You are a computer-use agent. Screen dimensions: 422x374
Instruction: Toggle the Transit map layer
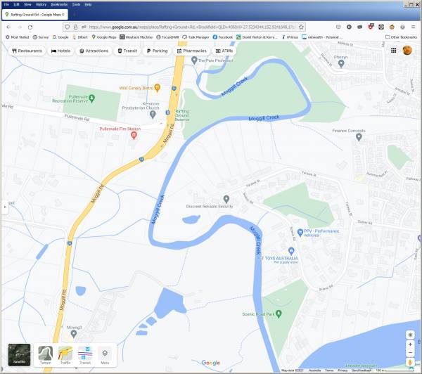click(x=85, y=354)
